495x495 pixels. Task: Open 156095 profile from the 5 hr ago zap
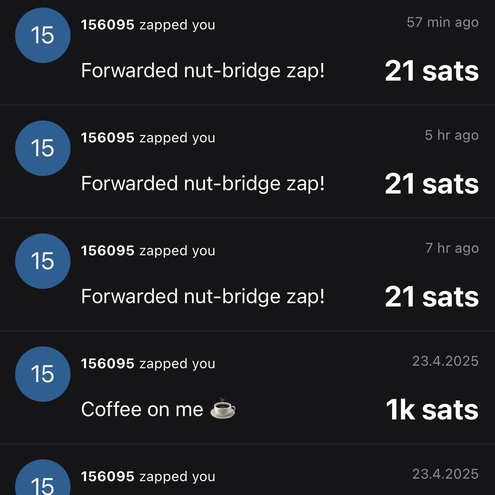click(107, 138)
